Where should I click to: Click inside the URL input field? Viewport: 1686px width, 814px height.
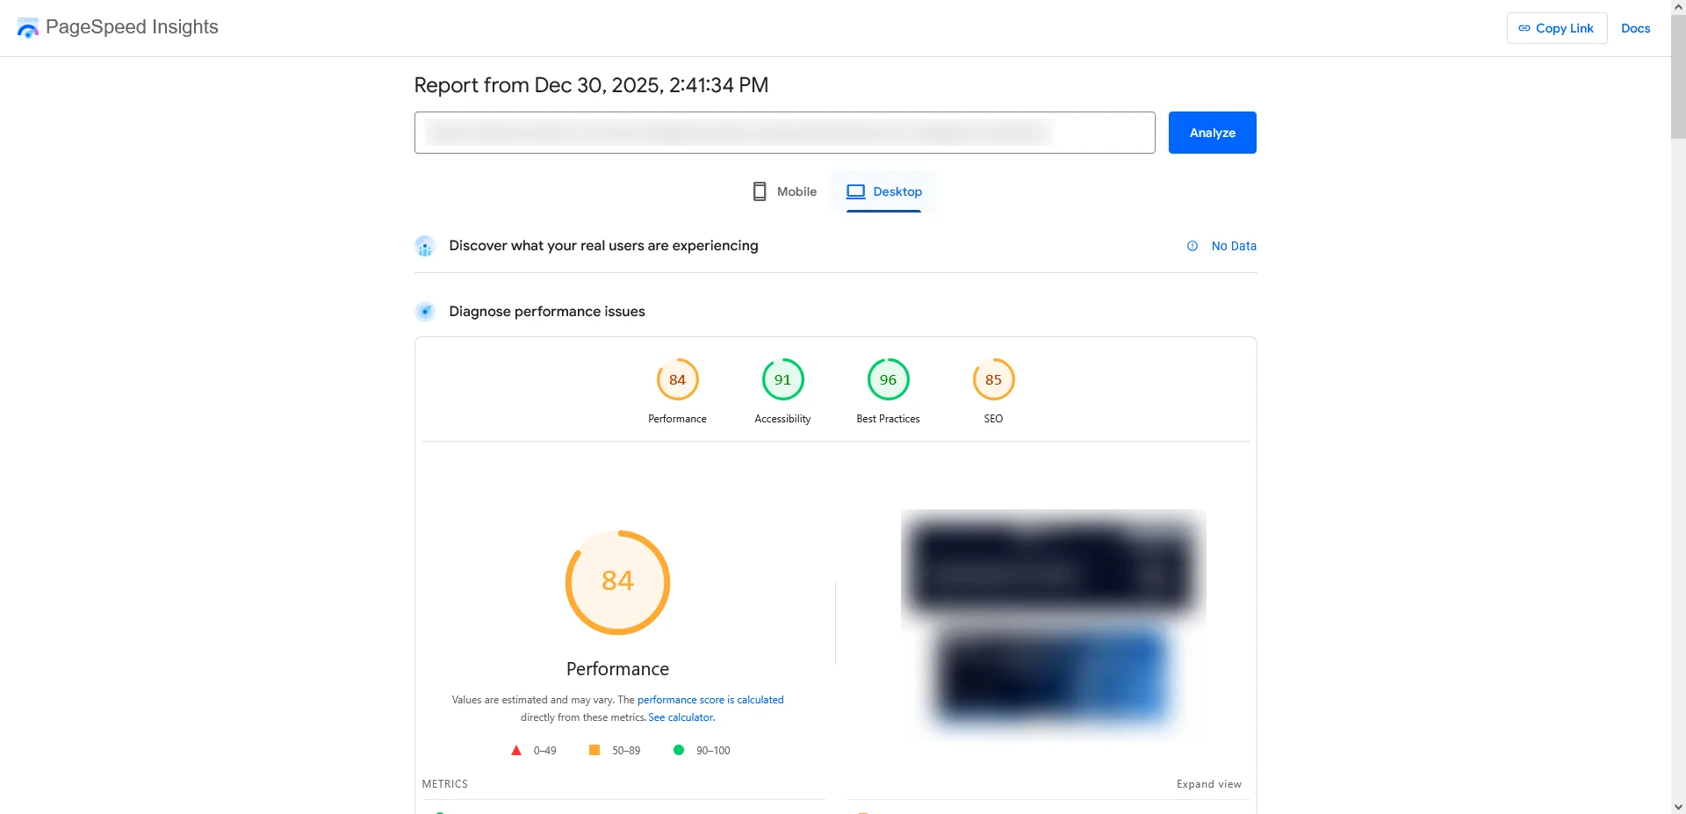784,132
